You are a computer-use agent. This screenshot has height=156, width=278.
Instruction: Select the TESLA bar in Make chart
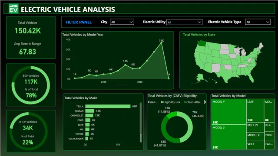[108, 106]
